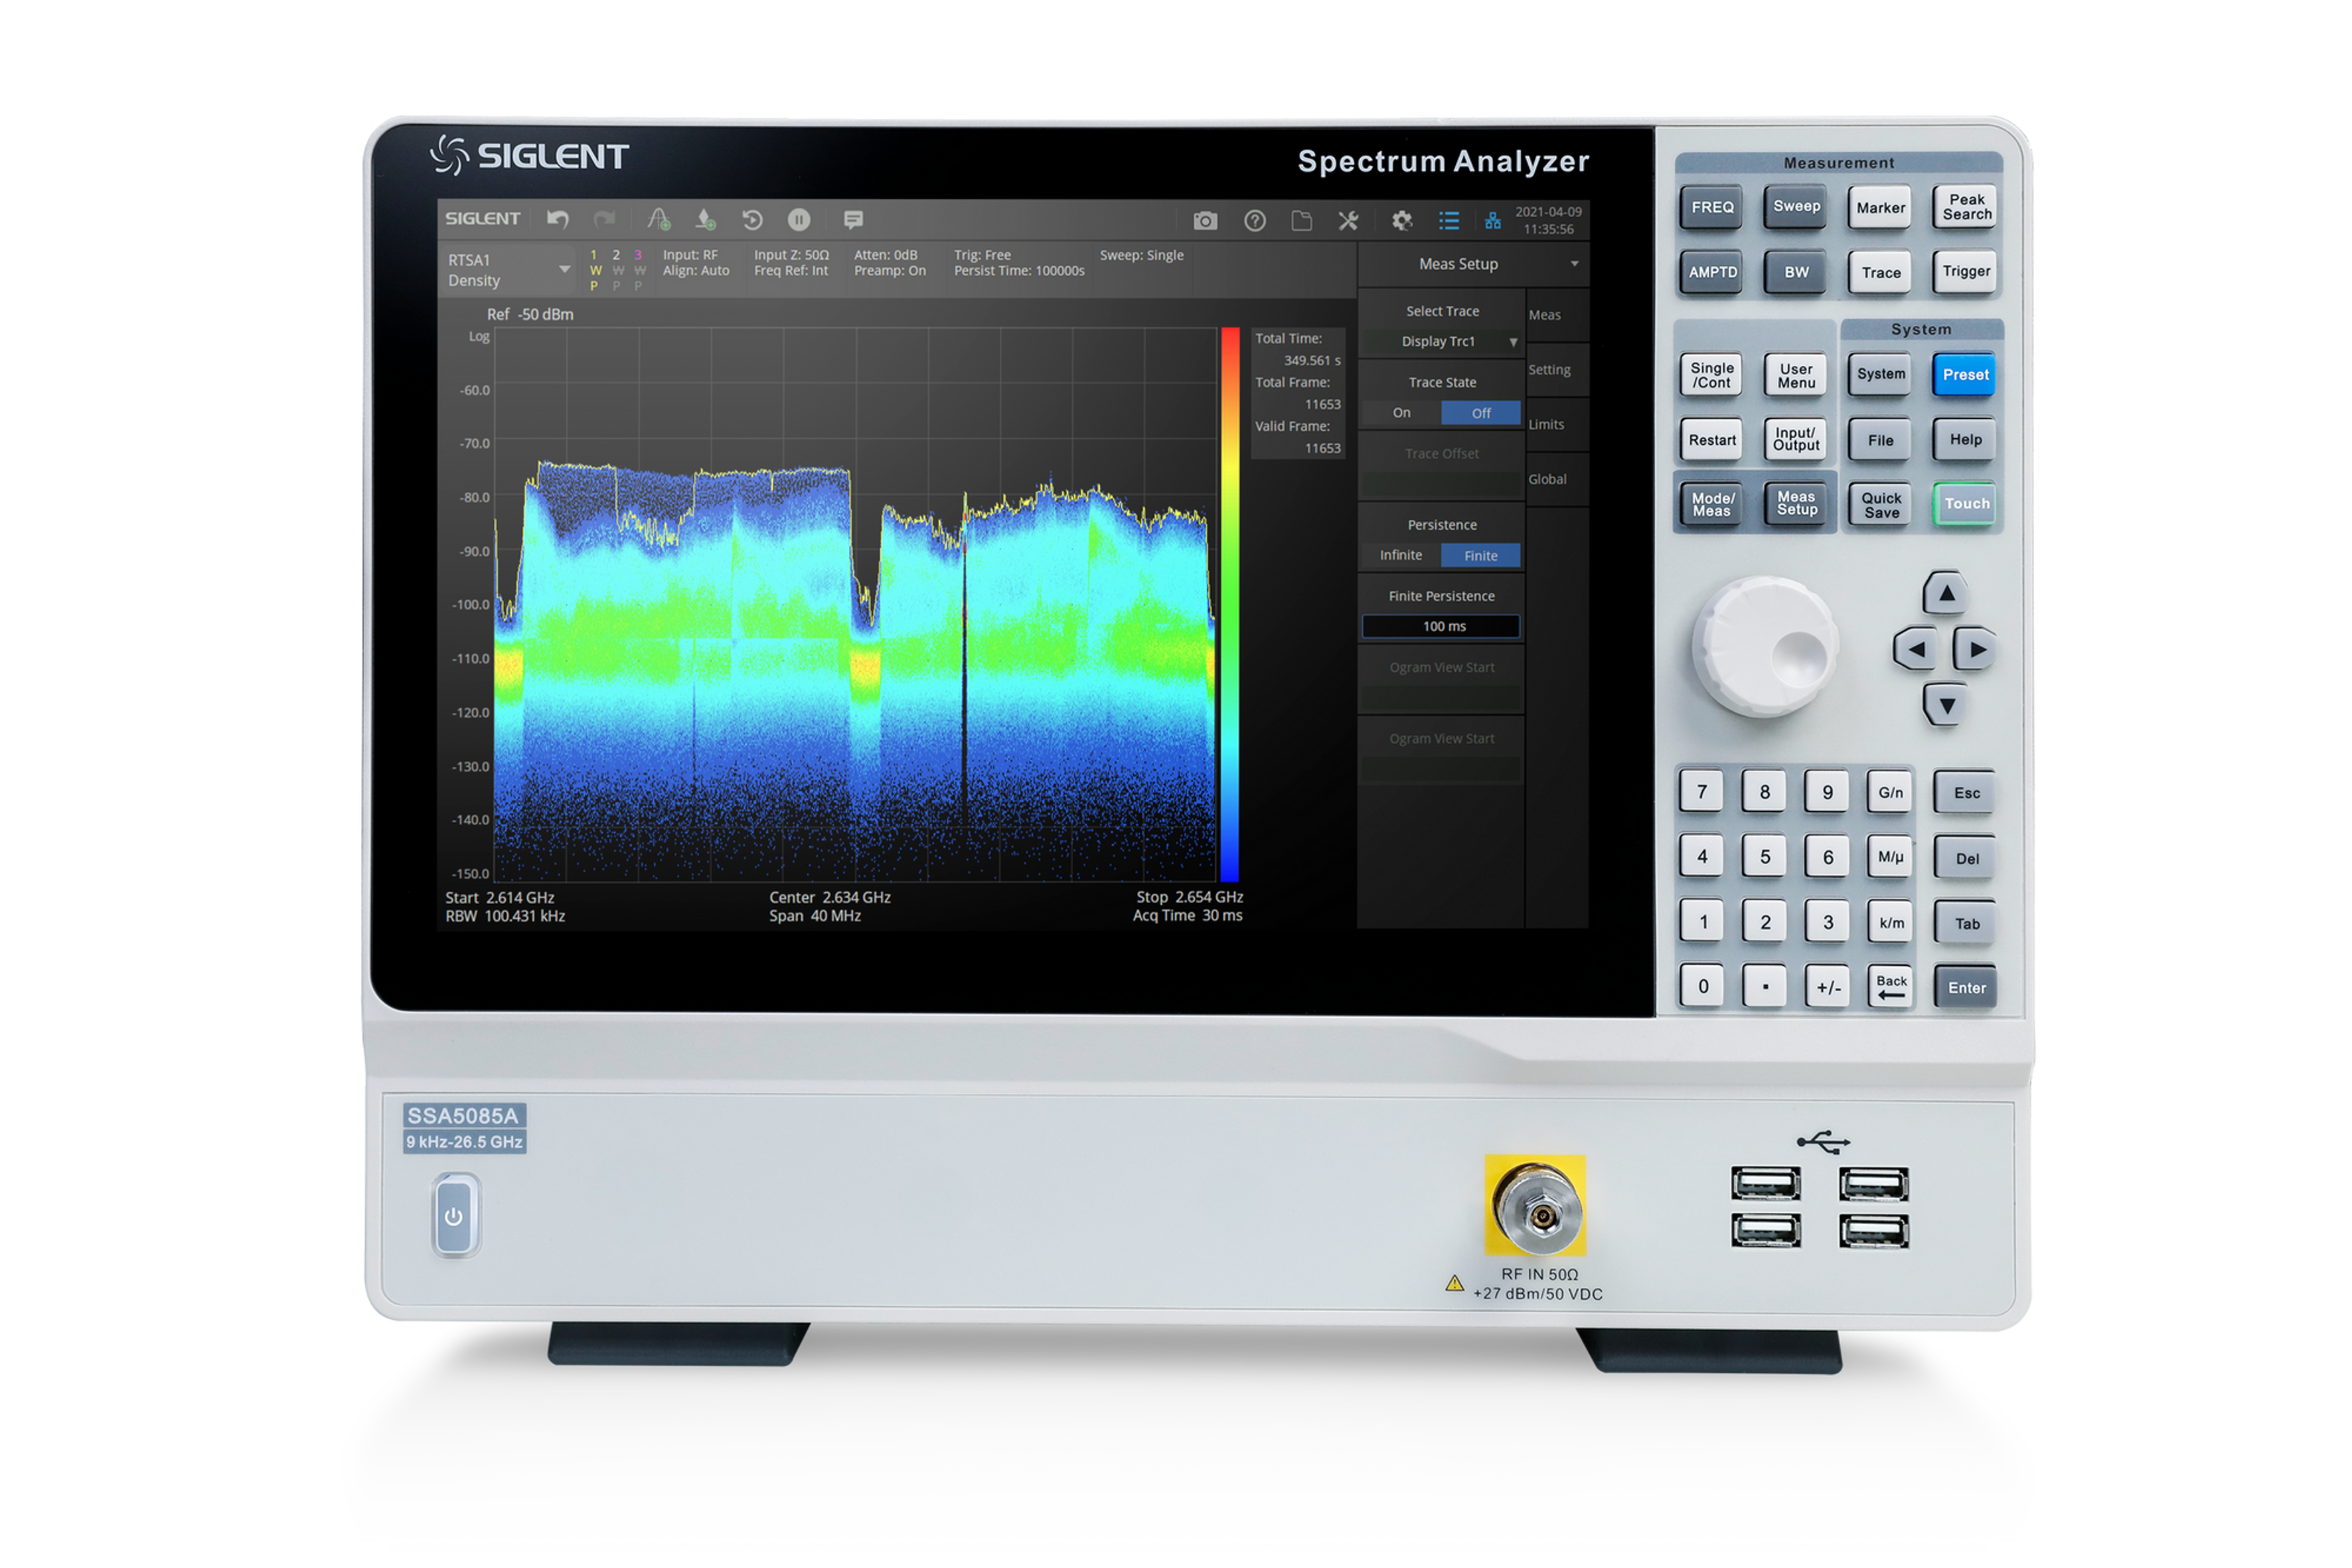Image resolution: width=2352 pixels, height=1568 pixels.
Task: Click the Finite Persistence 100 ms field
Action: pyautogui.click(x=1441, y=626)
